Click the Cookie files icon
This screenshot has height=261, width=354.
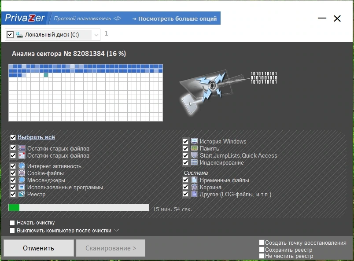tap(22, 173)
